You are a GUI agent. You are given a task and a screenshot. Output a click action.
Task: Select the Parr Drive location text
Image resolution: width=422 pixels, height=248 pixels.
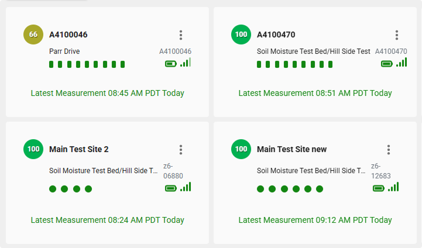tap(64, 51)
